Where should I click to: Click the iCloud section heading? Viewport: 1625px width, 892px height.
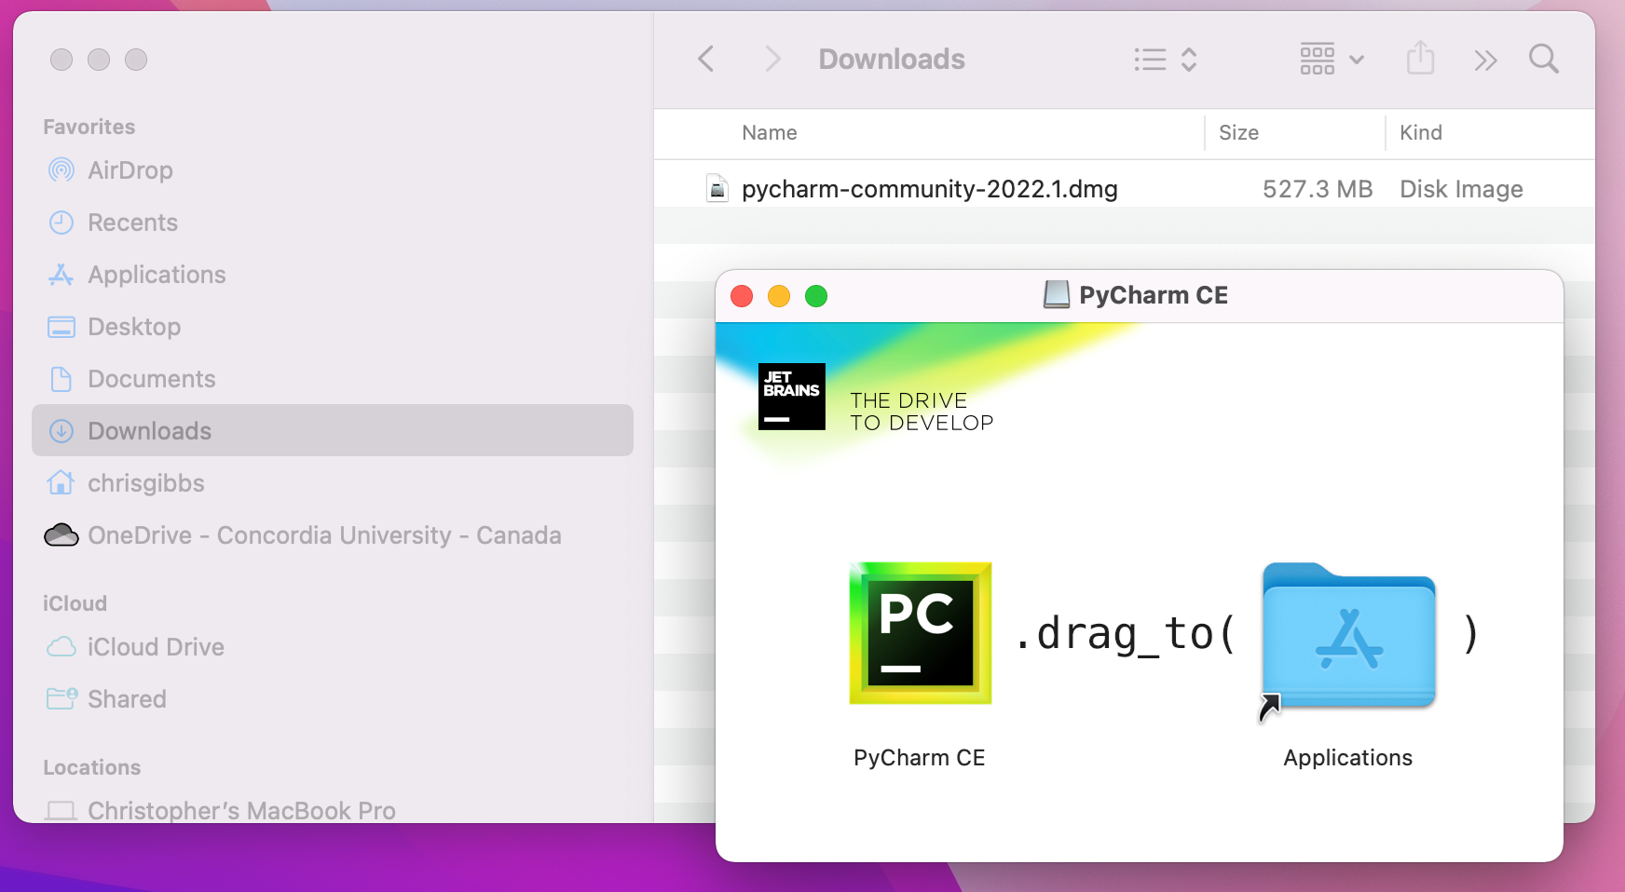(x=75, y=603)
